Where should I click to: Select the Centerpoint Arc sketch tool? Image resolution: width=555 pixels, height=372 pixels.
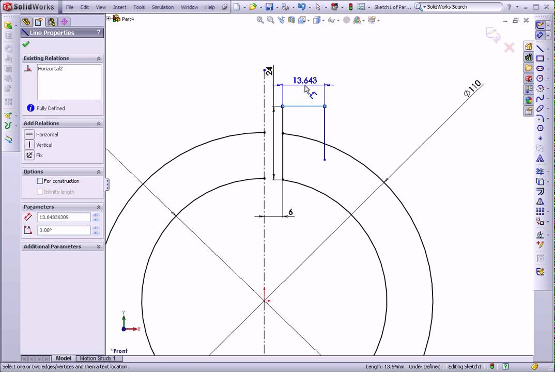(540, 88)
